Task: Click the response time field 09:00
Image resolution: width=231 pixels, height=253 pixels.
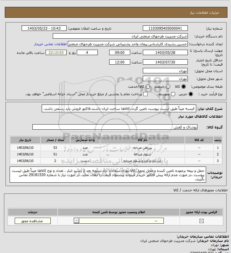Action: coord(120,52)
